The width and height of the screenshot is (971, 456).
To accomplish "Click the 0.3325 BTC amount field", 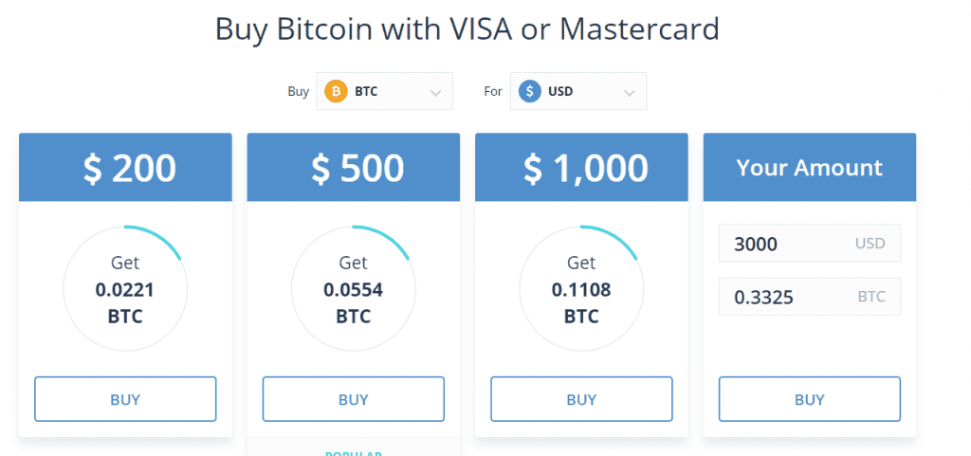I will pos(809,297).
